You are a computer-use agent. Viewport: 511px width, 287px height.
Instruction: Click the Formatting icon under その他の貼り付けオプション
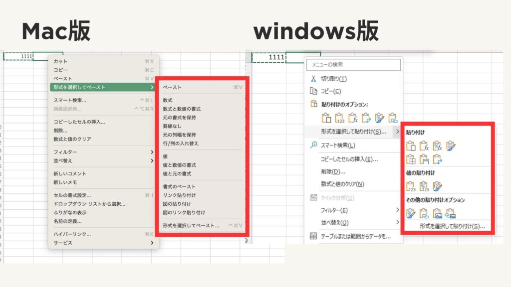coord(411,213)
